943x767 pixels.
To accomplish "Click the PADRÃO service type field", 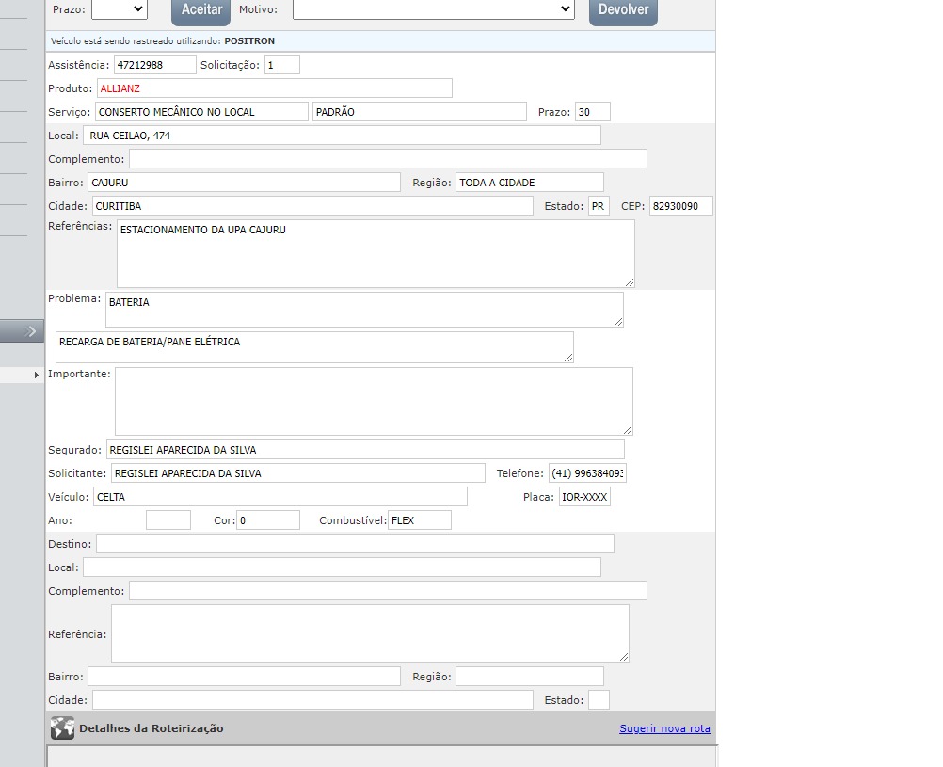I will [x=420, y=112].
